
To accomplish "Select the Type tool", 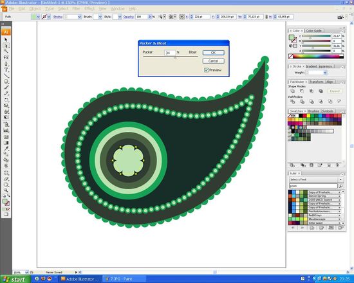I will click(6, 69).
